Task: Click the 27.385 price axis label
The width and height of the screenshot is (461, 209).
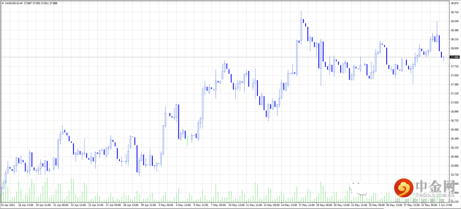Action: [454, 84]
